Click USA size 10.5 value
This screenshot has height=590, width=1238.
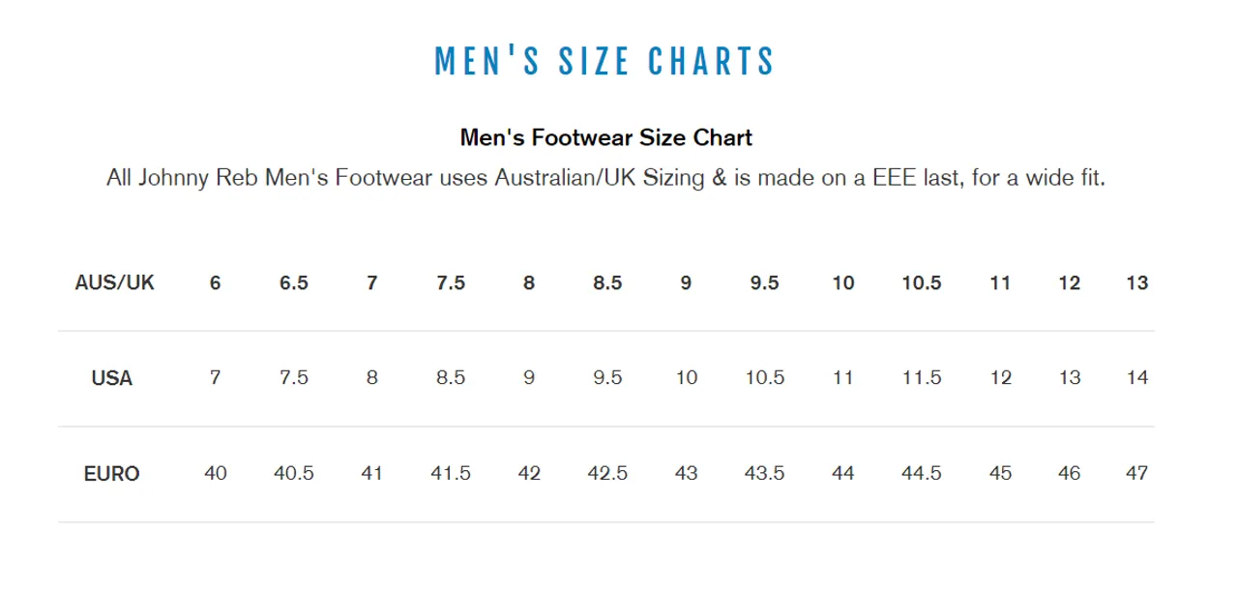[764, 378]
